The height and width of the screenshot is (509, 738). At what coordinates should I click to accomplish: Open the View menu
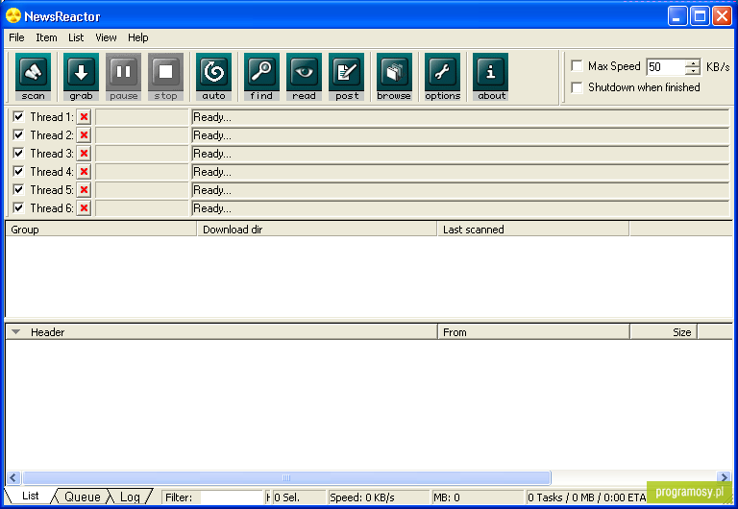(106, 37)
